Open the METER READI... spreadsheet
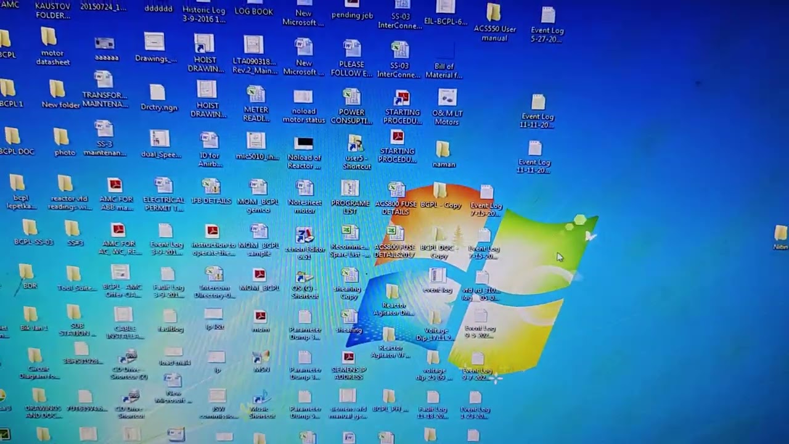 [x=256, y=104]
